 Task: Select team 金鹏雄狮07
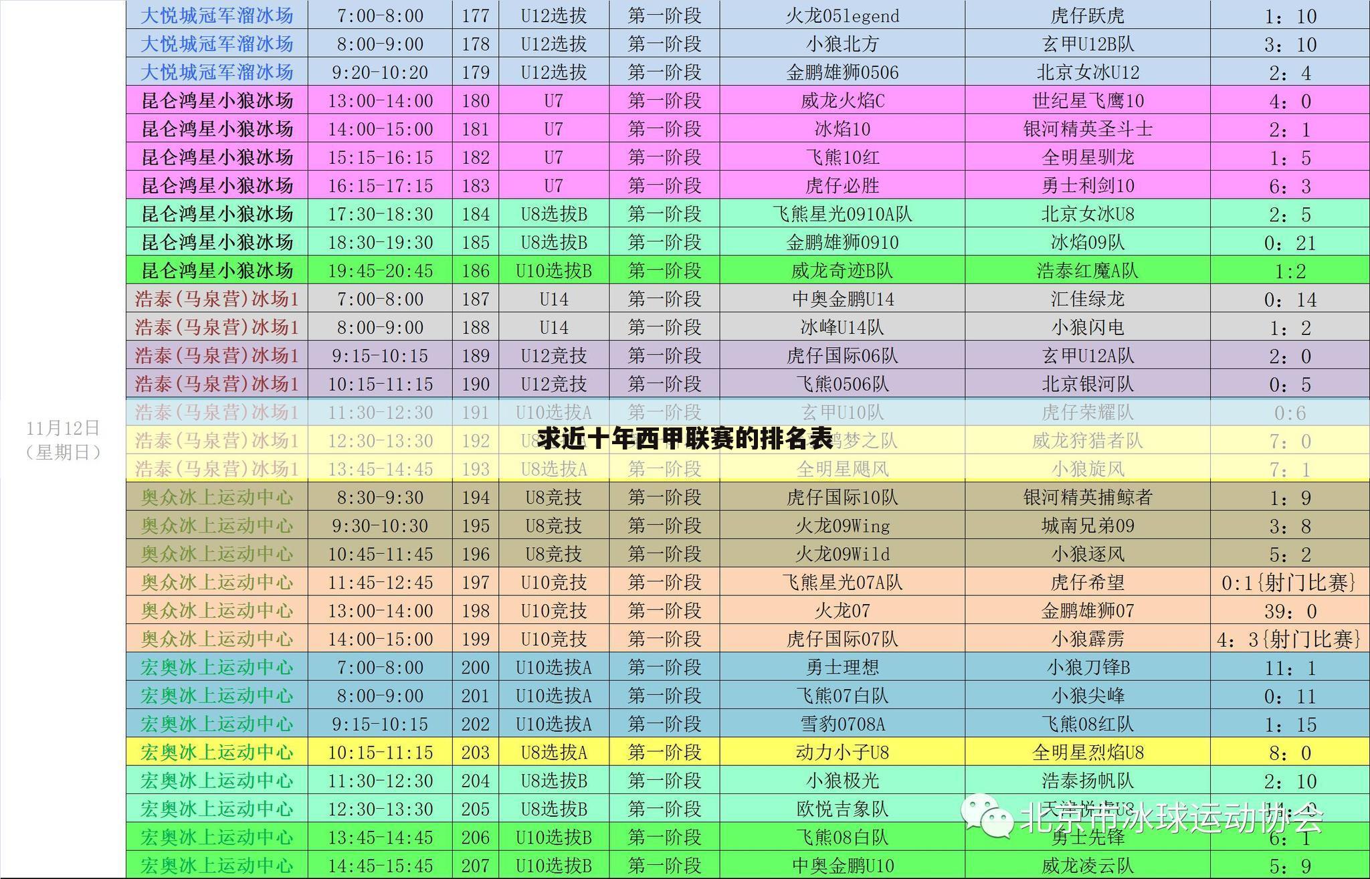(1088, 611)
